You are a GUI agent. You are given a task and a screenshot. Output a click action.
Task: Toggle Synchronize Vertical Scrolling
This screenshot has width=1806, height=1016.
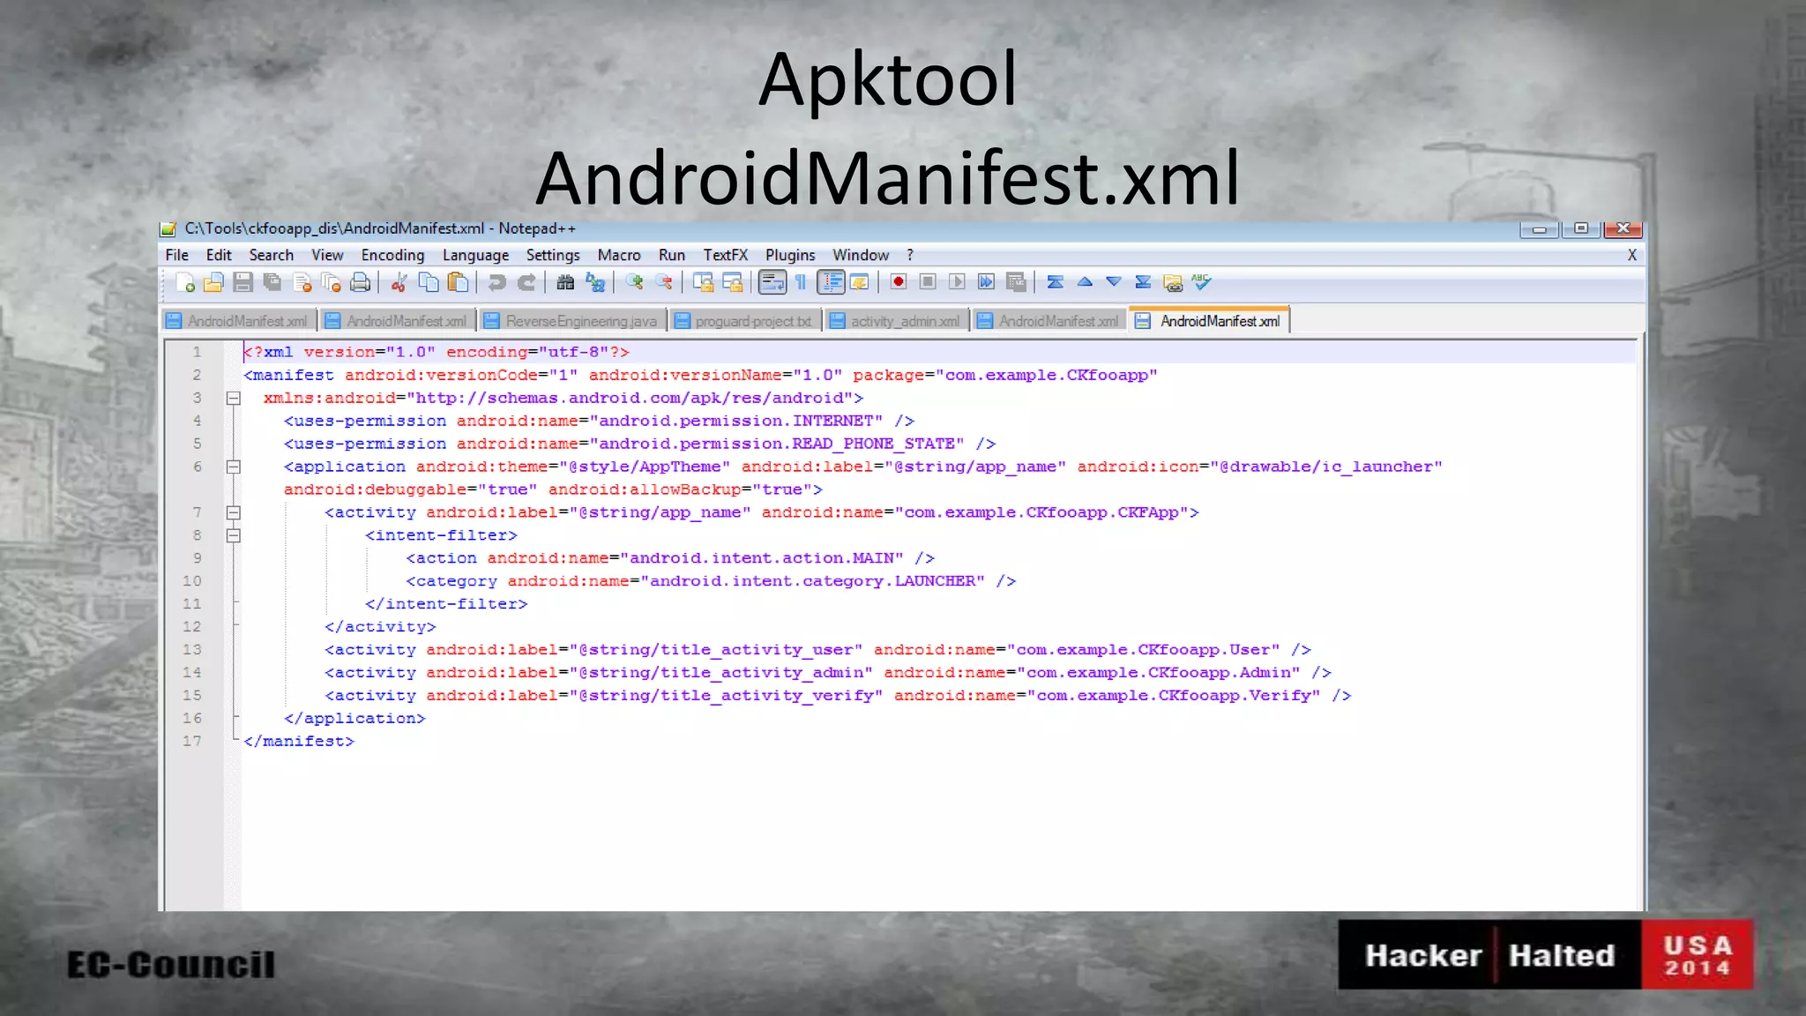pyautogui.click(x=703, y=282)
